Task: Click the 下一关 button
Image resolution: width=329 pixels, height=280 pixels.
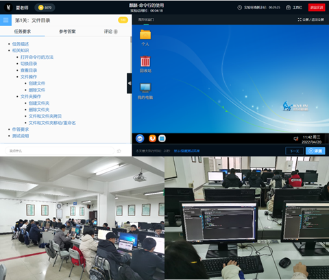Action: point(295,151)
